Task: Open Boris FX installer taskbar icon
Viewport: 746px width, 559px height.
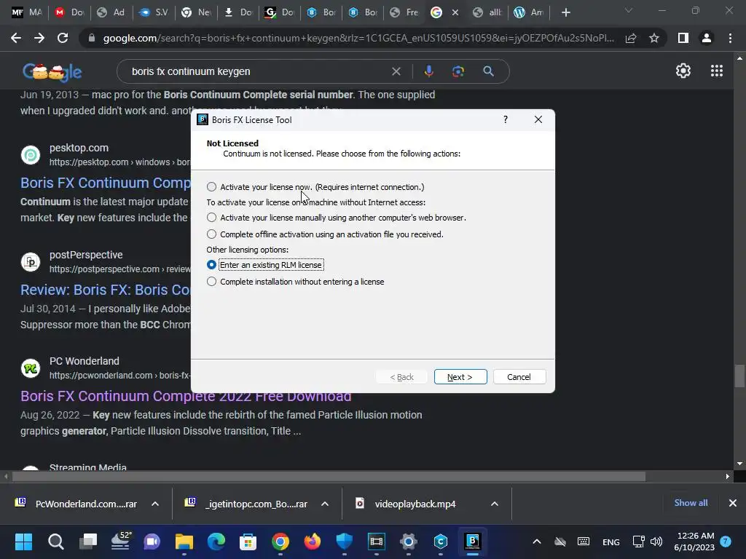Action: pyautogui.click(x=472, y=542)
